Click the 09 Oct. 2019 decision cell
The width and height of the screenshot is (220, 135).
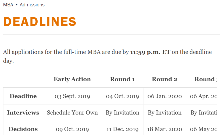72,129
